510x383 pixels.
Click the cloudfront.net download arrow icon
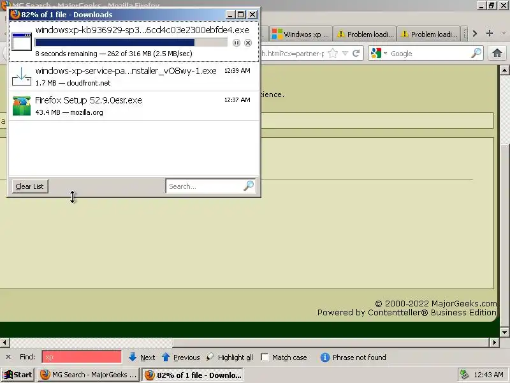(22, 76)
